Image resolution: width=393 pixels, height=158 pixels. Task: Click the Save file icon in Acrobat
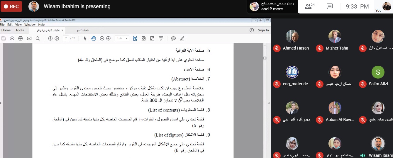click(x=4, y=38)
